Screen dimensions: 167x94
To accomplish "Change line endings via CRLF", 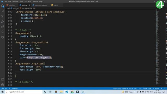I will click(136, 89).
